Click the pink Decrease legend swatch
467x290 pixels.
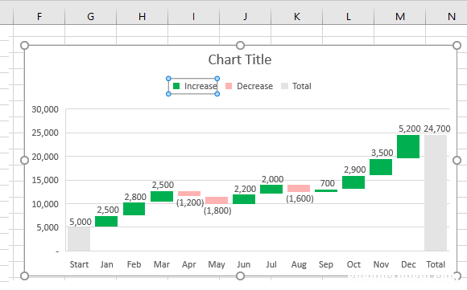(229, 86)
